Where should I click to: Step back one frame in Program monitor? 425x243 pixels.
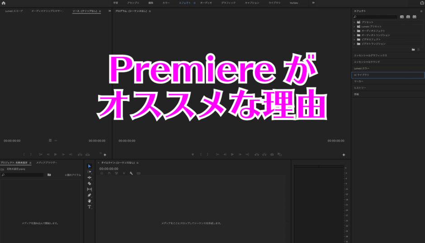click(225, 154)
